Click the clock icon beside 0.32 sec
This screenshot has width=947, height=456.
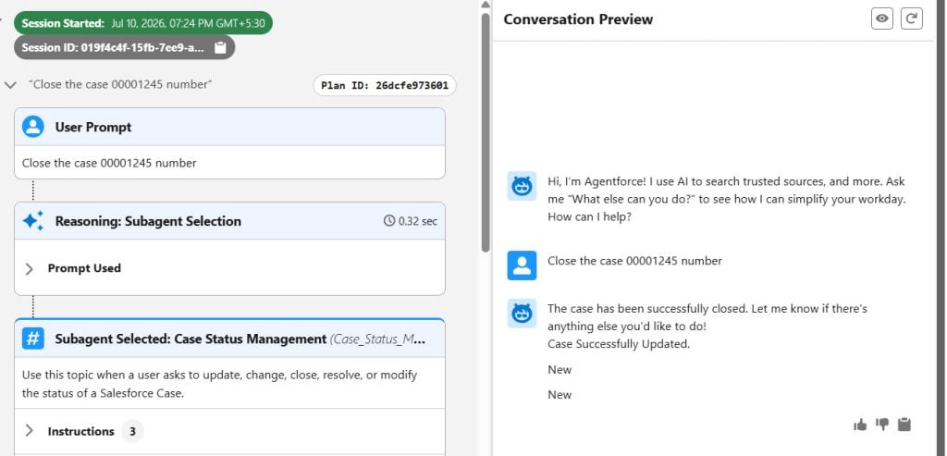coord(389,221)
